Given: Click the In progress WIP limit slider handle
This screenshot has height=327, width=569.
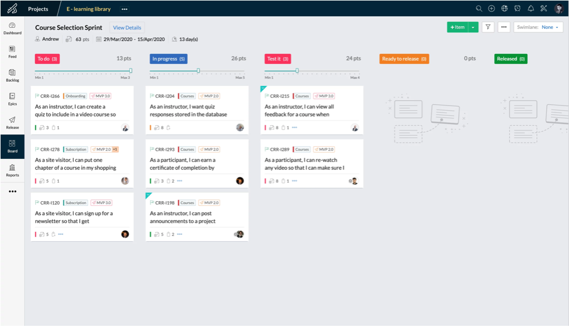Looking at the screenshot, I should pos(198,71).
